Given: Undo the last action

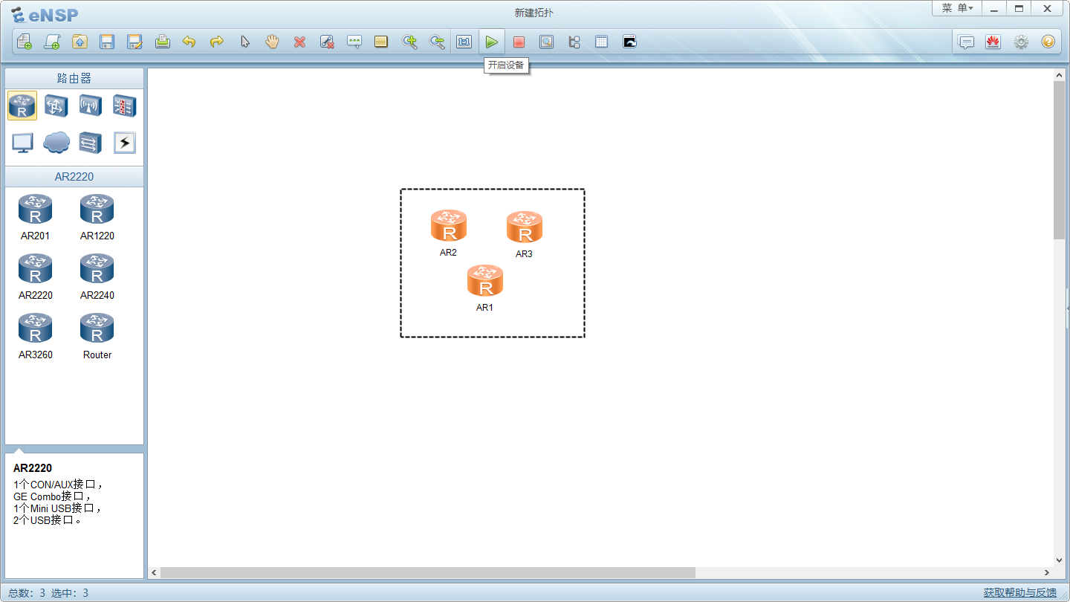Looking at the screenshot, I should tap(189, 42).
